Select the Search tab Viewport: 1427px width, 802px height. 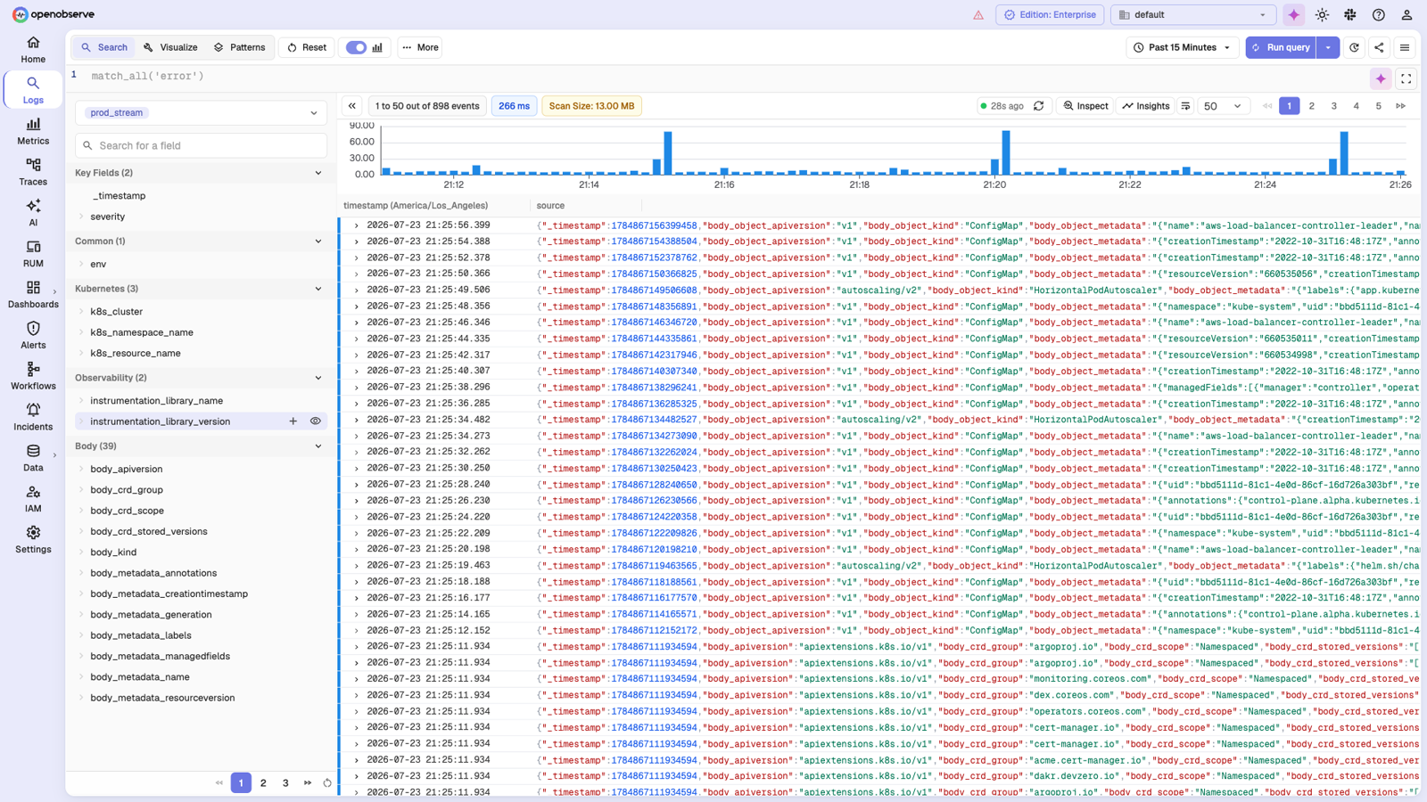[104, 47]
